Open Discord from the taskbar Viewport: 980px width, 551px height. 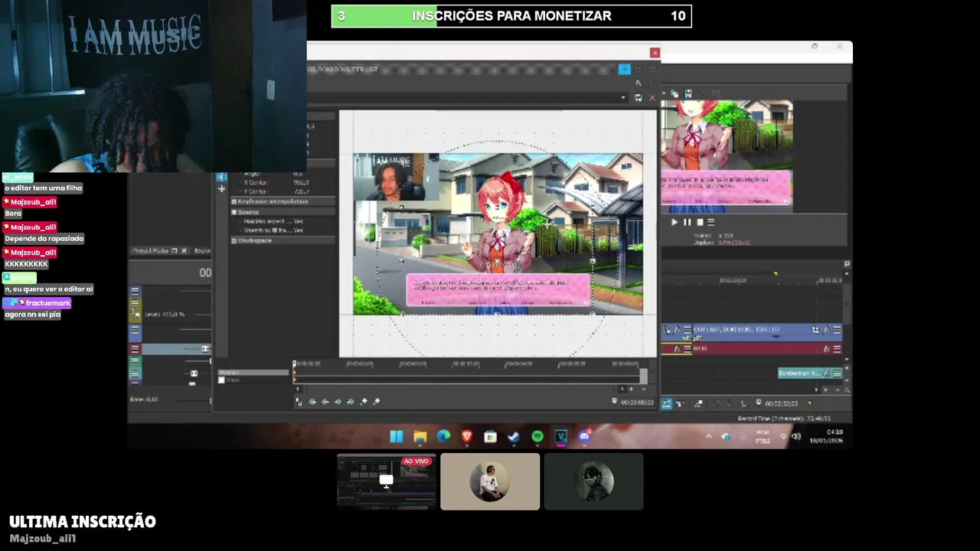[x=584, y=436]
